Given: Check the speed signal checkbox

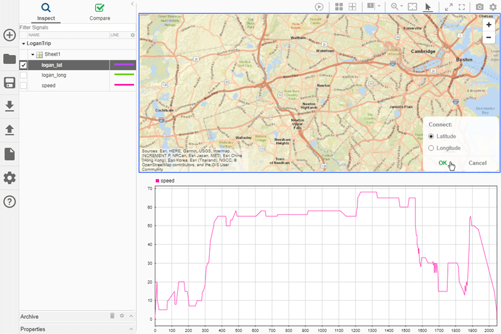Looking at the screenshot, I should click(x=23, y=85).
